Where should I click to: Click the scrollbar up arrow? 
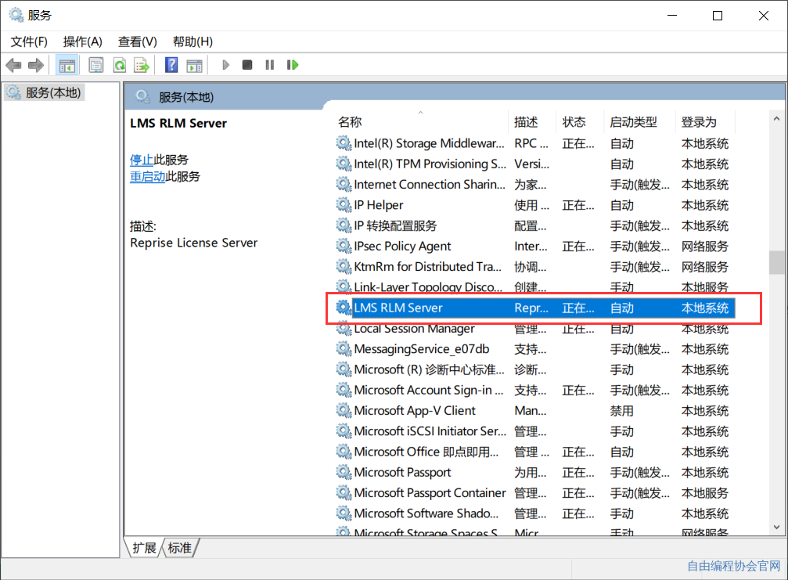[776, 119]
